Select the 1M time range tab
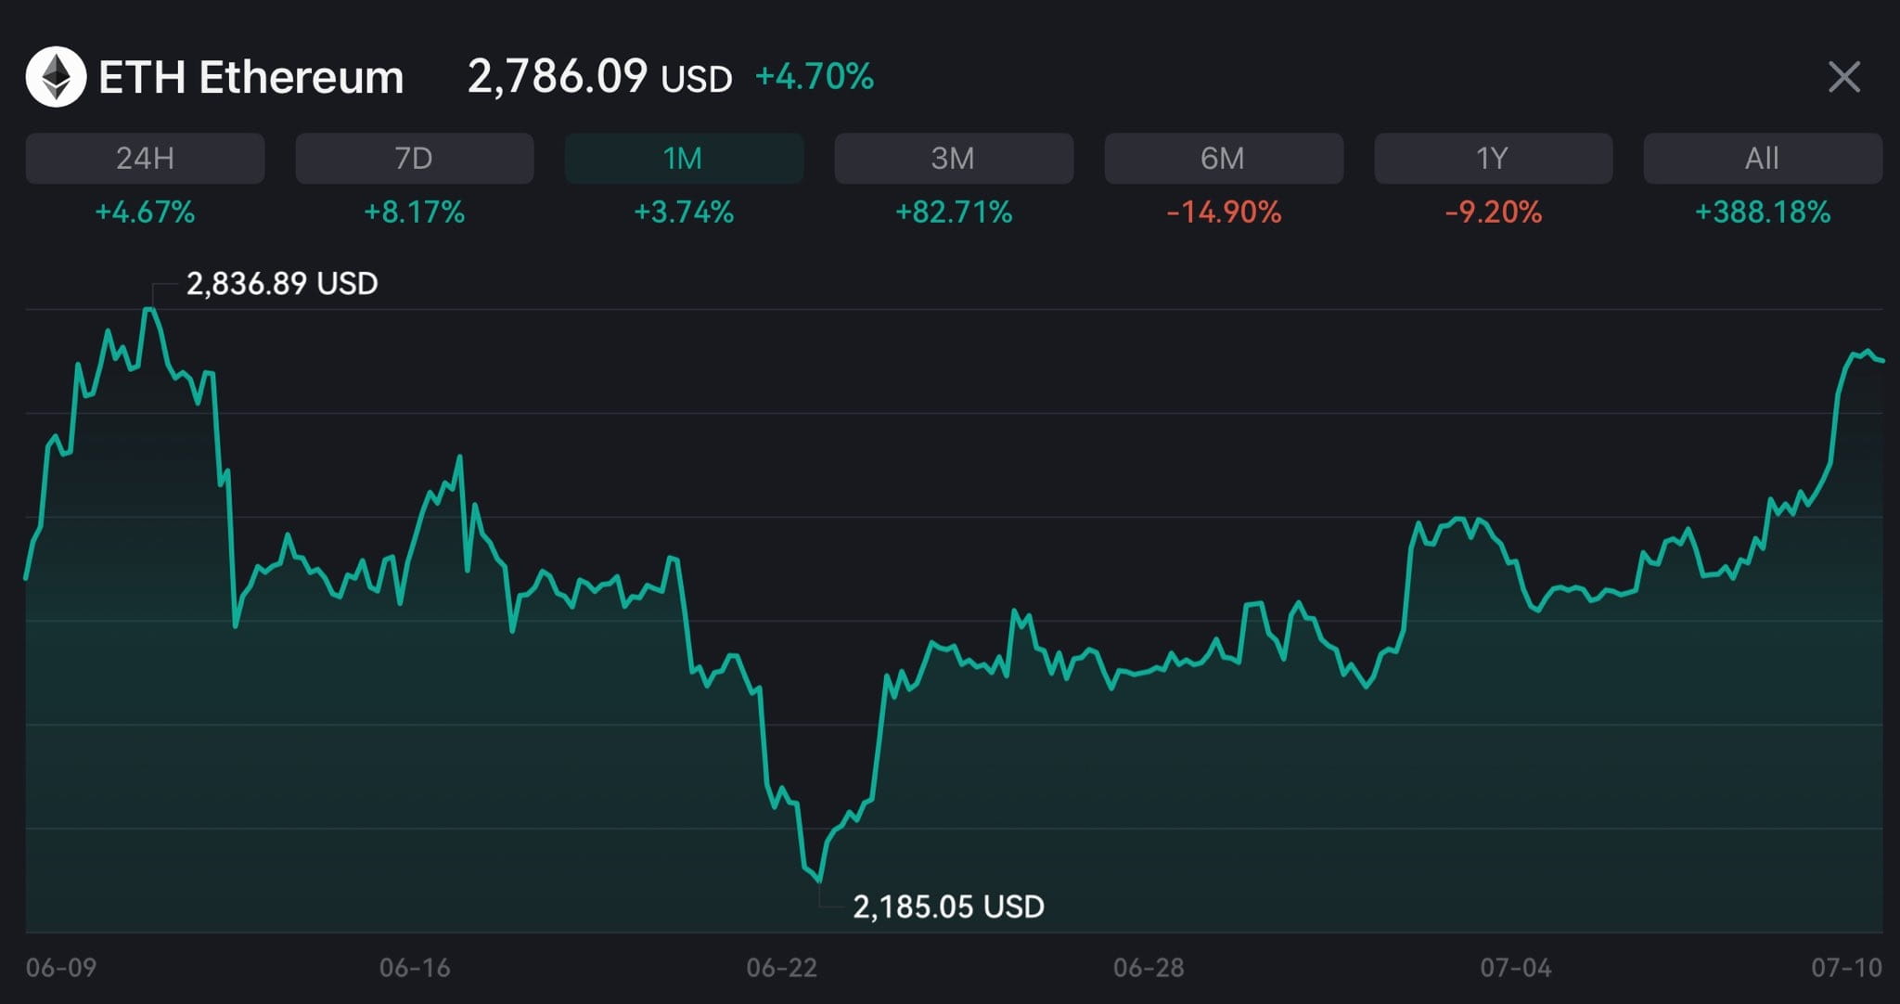The height and width of the screenshot is (1004, 1900). 685,158
